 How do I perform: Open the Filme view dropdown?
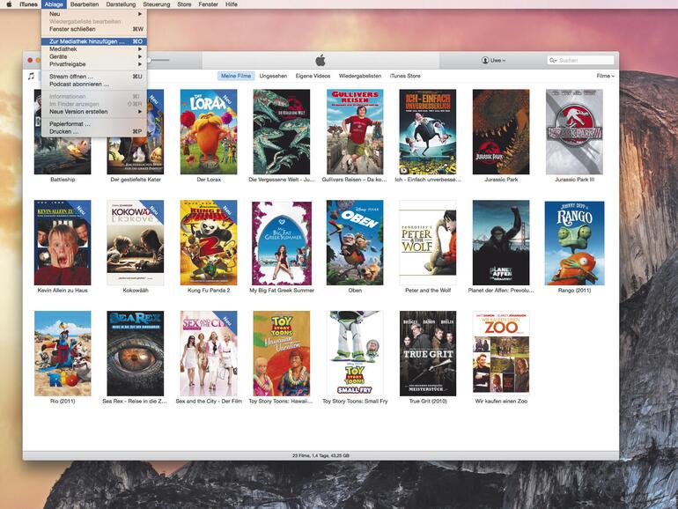click(606, 76)
